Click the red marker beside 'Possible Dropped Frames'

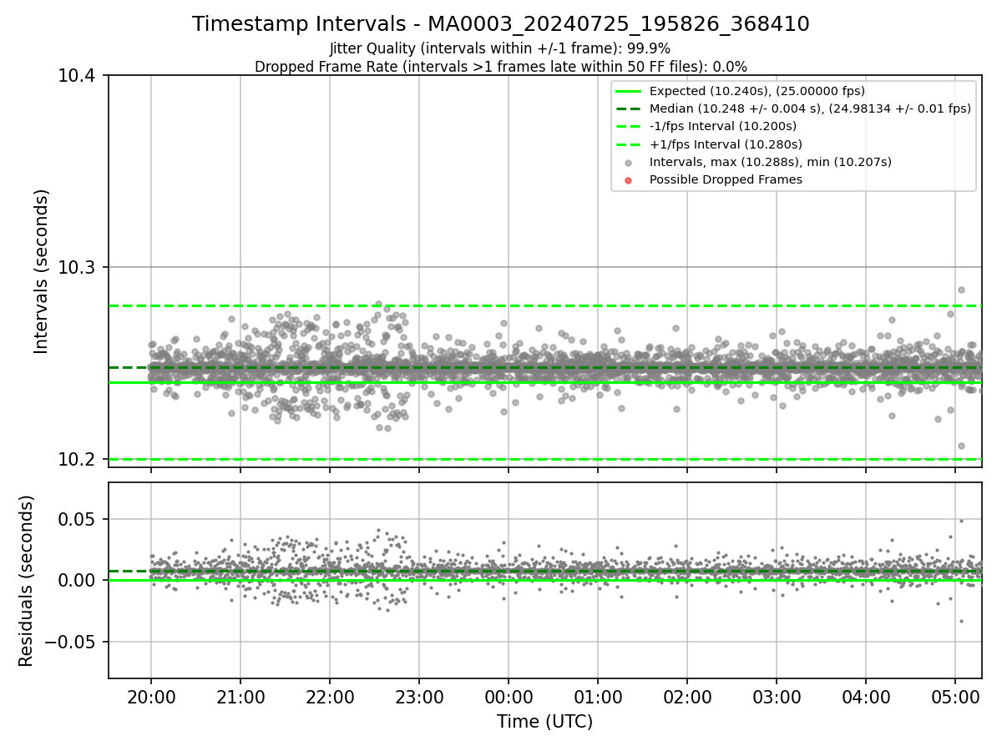(x=629, y=180)
